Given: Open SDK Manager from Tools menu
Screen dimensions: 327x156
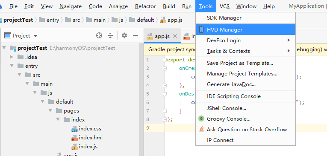Looking at the screenshot, I should [x=245, y=18].
